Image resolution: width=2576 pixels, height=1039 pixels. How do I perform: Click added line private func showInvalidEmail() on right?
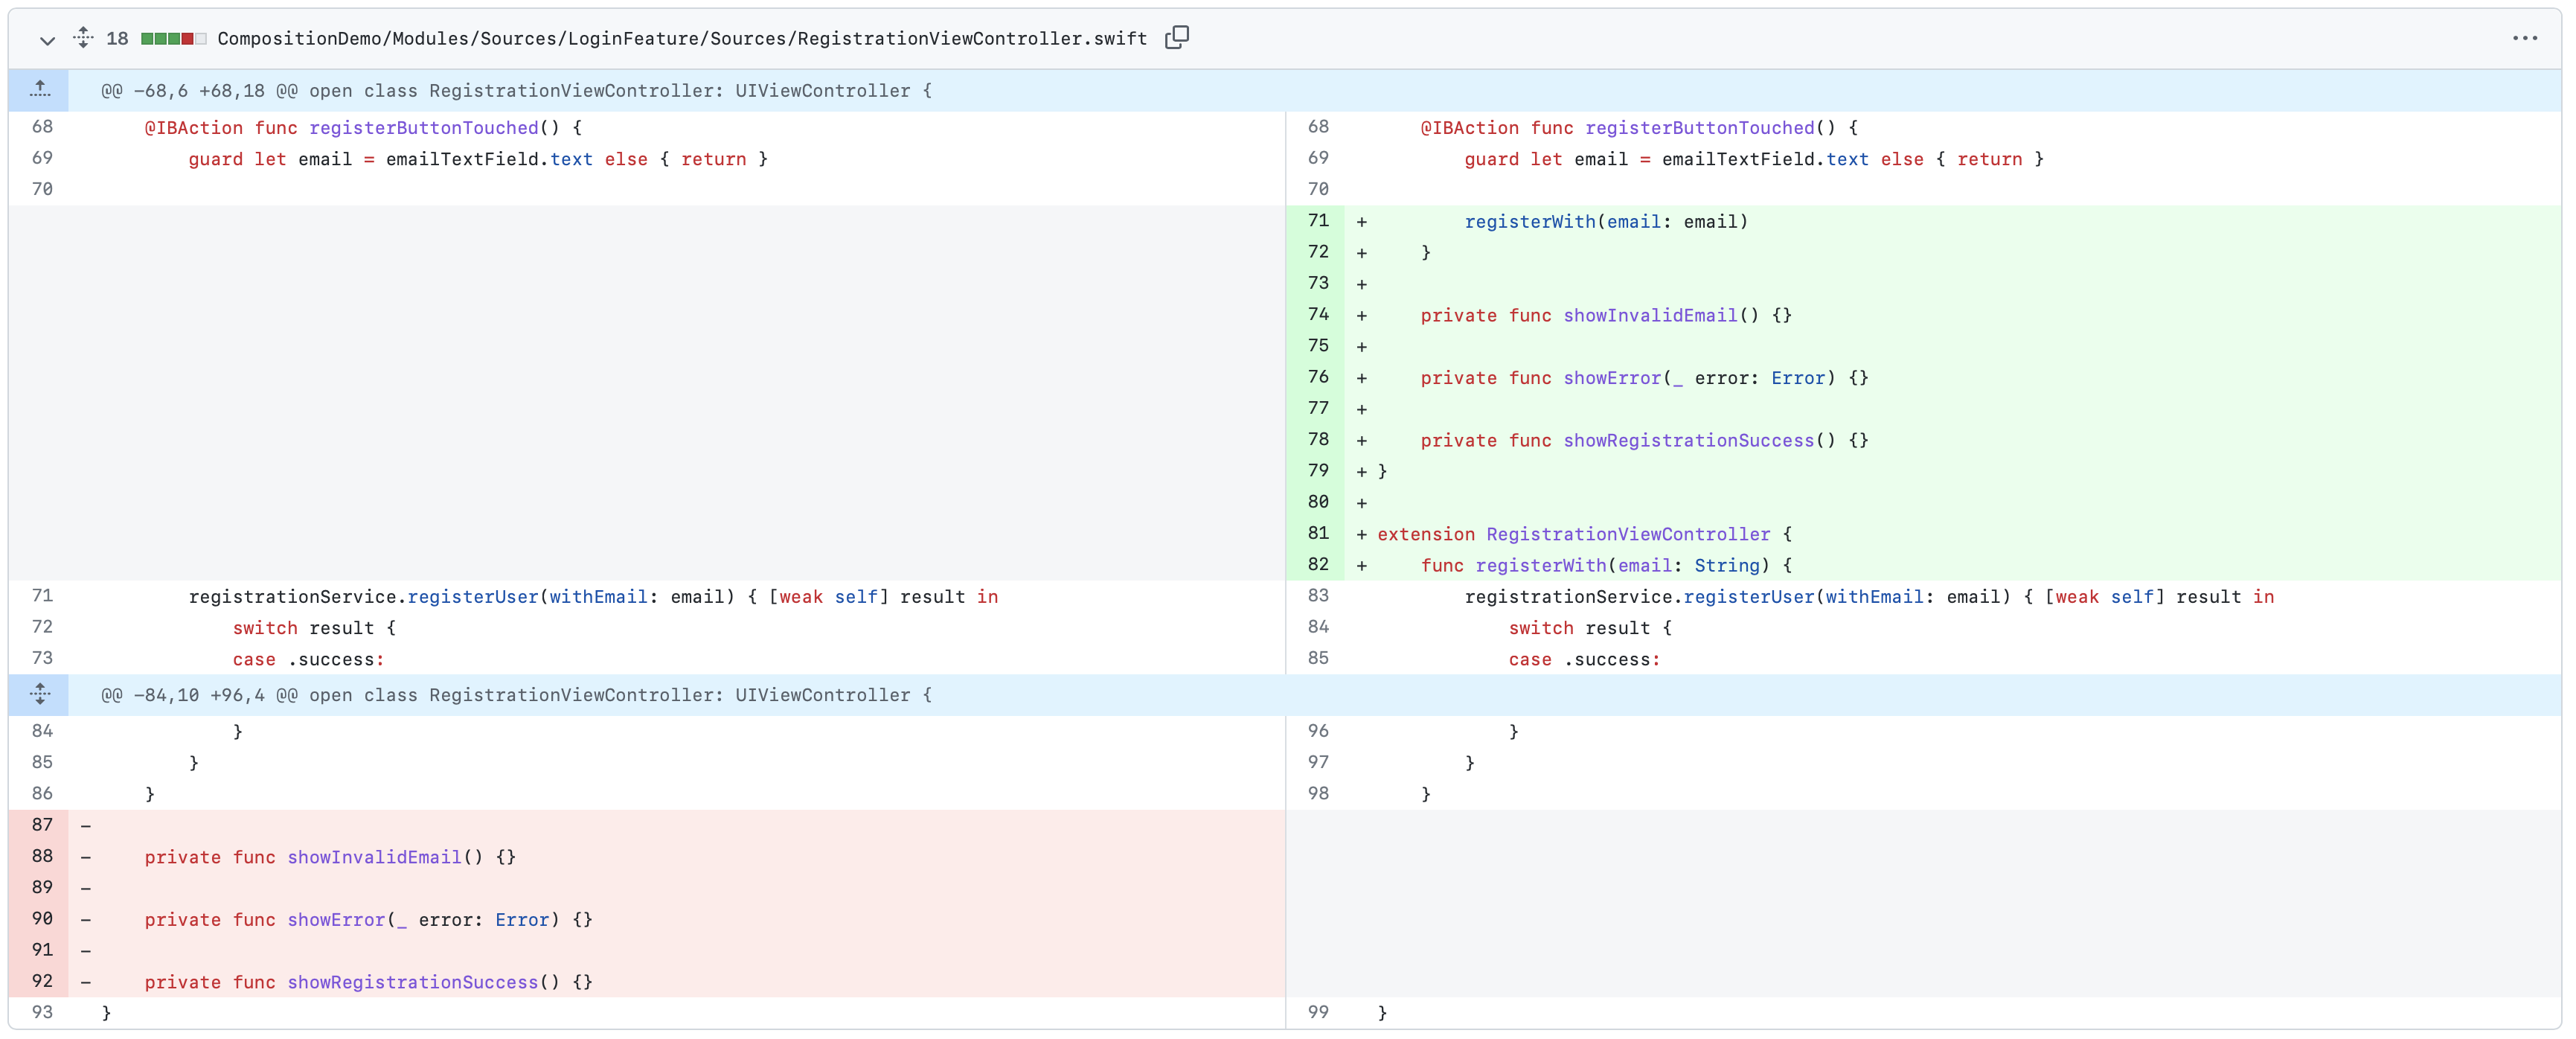[x=1606, y=316]
